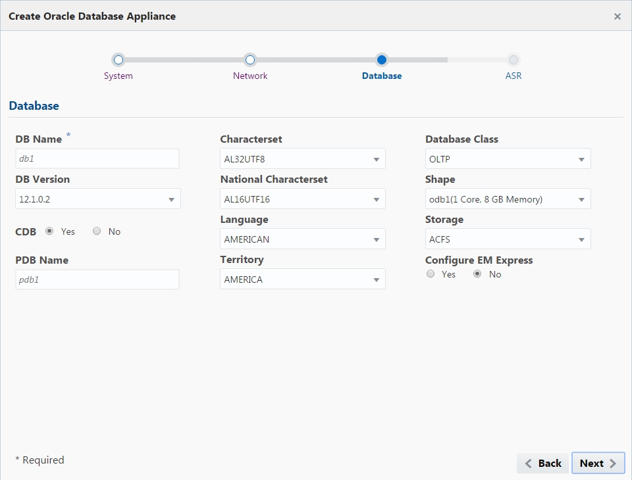632x480 pixels.
Task: Jump to the ASR wizard step circle
Action: click(513, 60)
